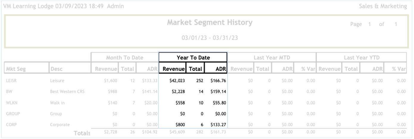Select the Last Year MTD group header
The height and width of the screenshot is (139, 414).
point(272,57)
